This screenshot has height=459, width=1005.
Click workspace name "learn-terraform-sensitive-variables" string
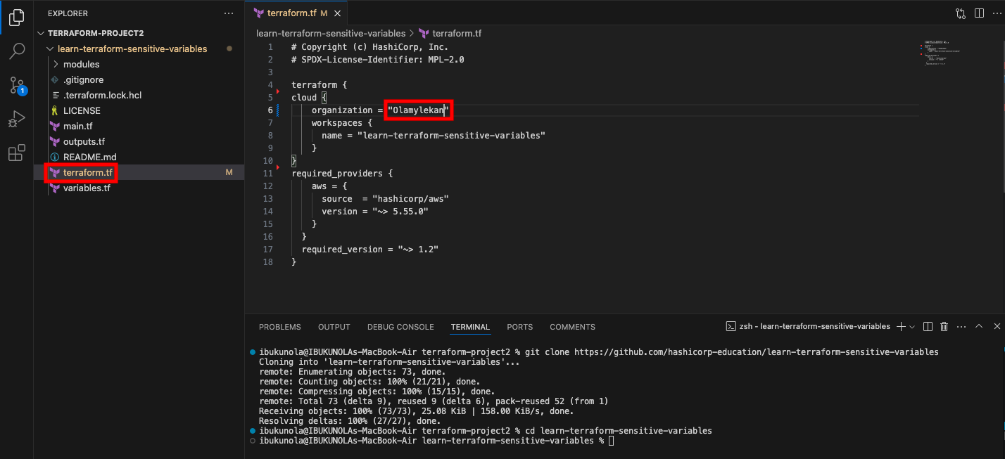click(x=451, y=136)
